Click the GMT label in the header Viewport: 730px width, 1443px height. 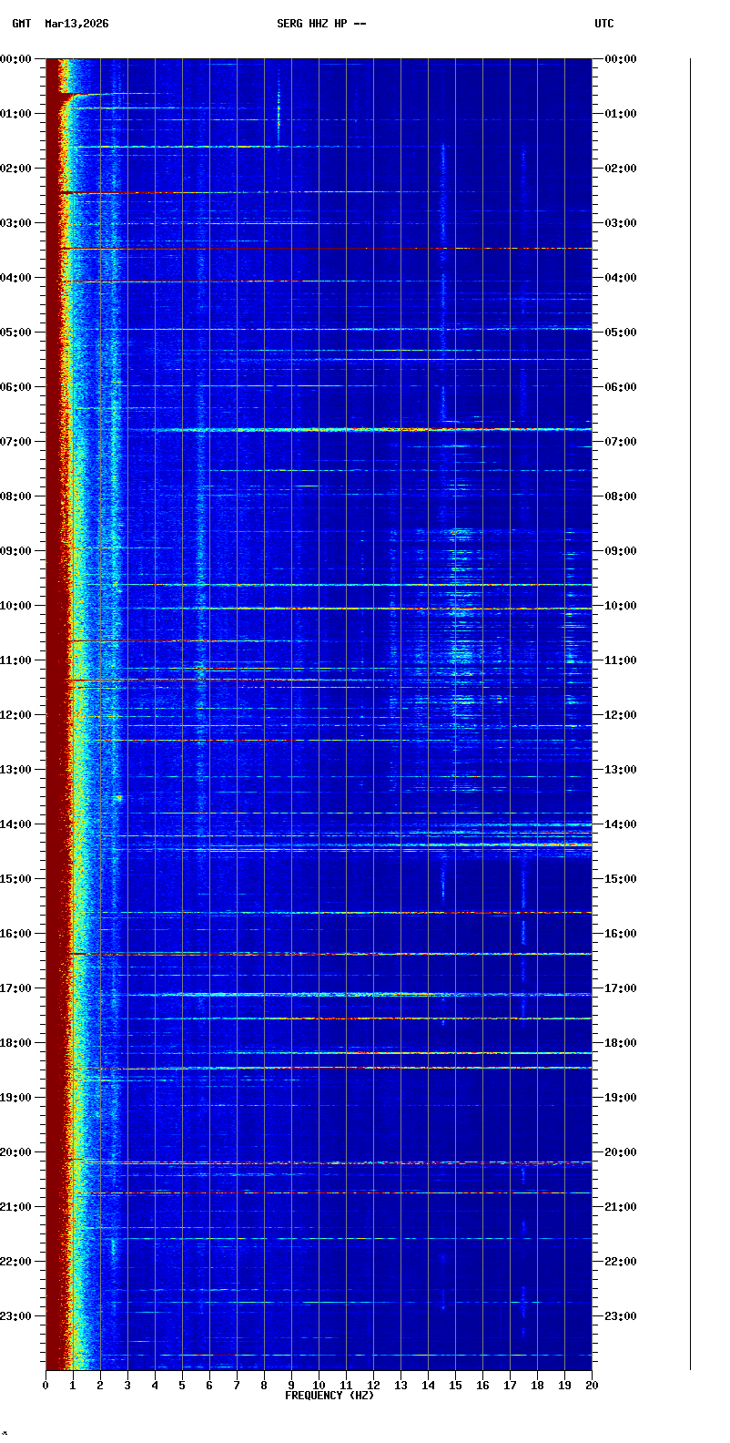click(x=21, y=24)
